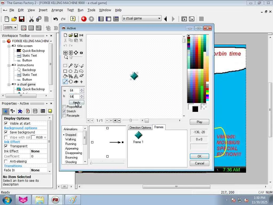This screenshot has height=205, width=273.
Task: Open the 100% zoom dropdown
Action: (10, 27)
